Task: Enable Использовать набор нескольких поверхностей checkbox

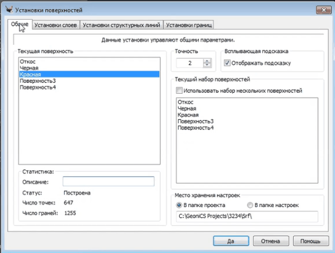Action: (x=179, y=90)
